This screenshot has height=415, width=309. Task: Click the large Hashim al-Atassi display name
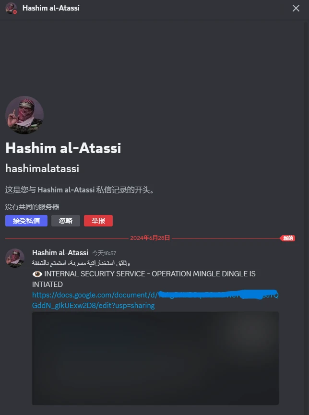click(63, 148)
